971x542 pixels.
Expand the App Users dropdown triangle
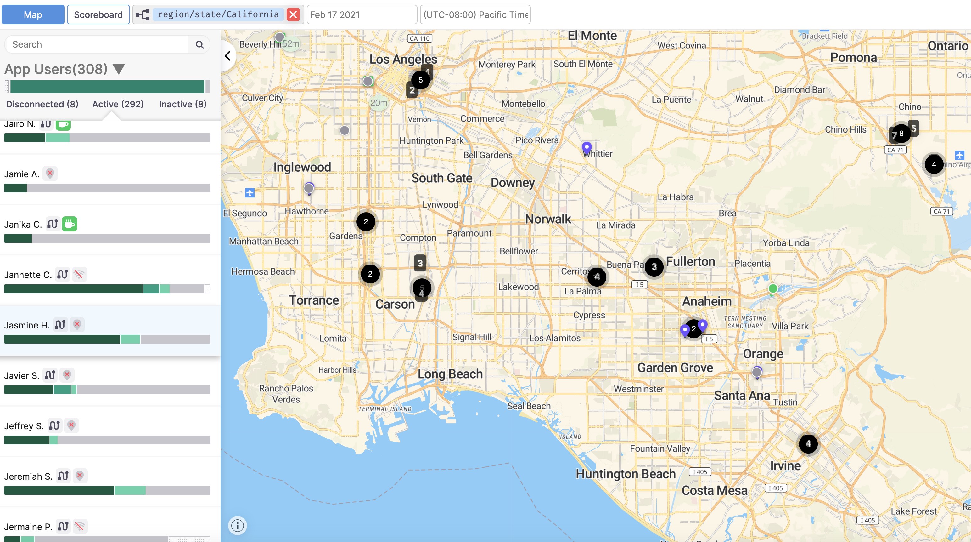tap(119, 69)
